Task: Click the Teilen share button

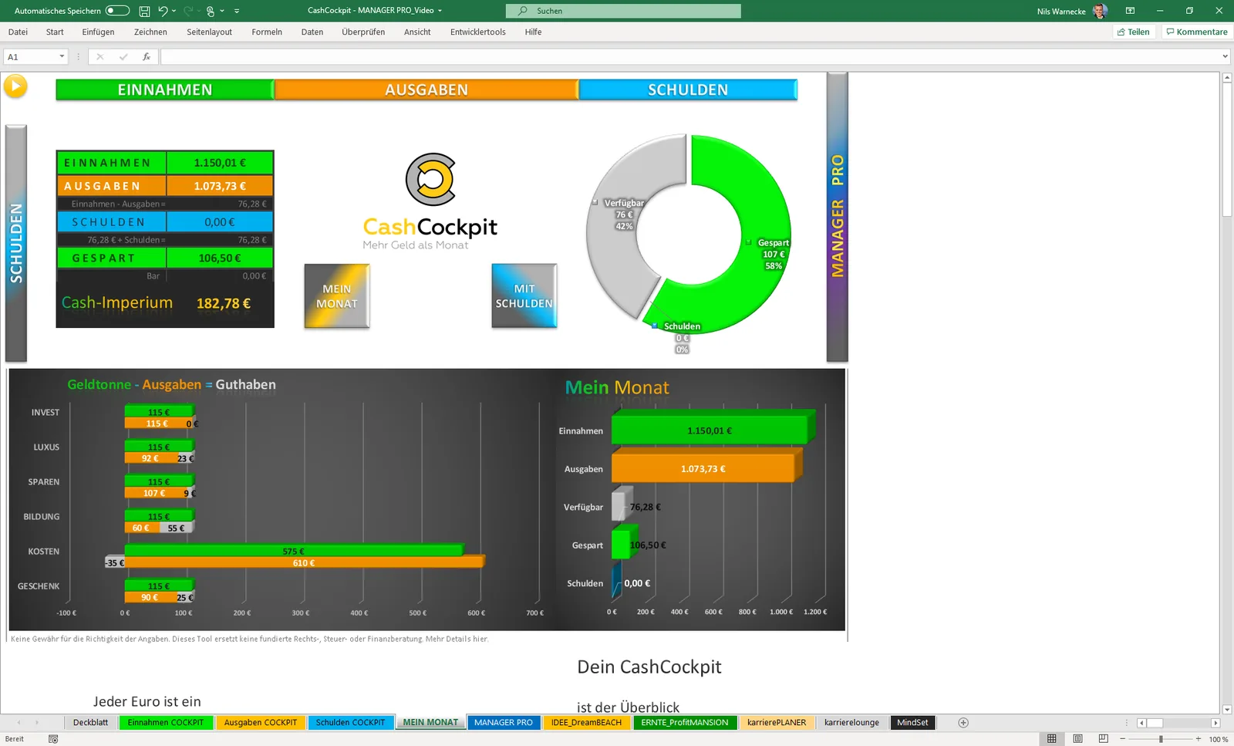Action: (x=1134, y=32)
